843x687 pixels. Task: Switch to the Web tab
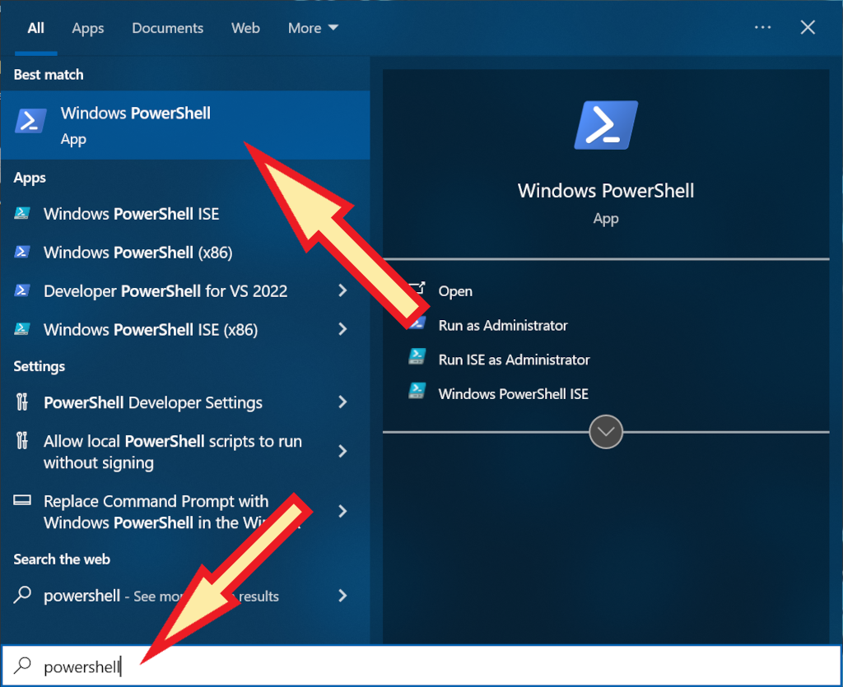(245, 28)
